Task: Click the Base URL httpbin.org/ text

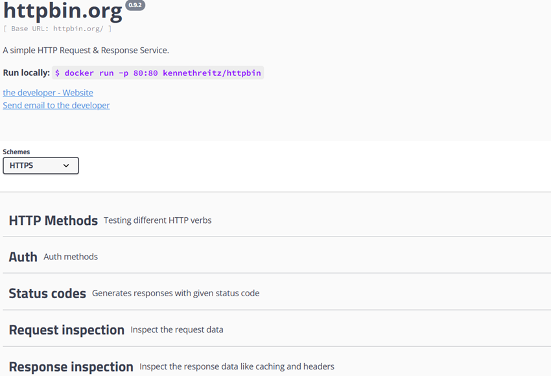Action: (x=57, y=29)
